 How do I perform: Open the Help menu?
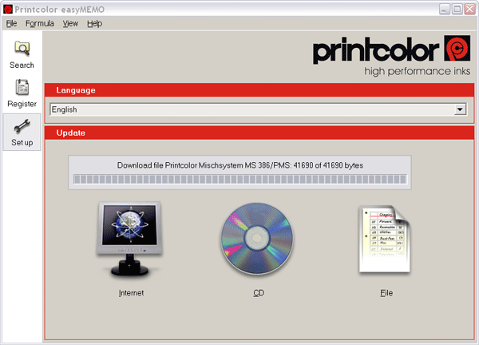[x=94, y=24]
